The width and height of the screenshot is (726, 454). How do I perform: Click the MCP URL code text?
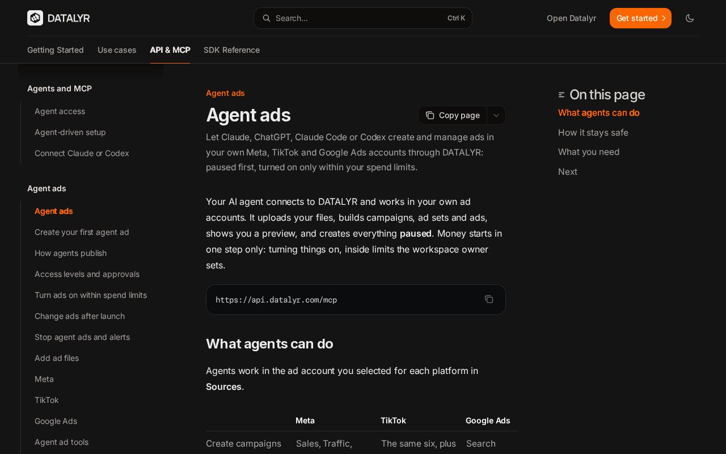click(x=276, y=300)
